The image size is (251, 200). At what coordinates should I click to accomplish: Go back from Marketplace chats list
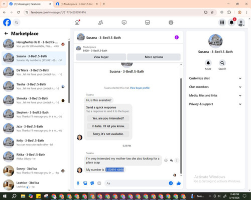(x=6, y=33)
